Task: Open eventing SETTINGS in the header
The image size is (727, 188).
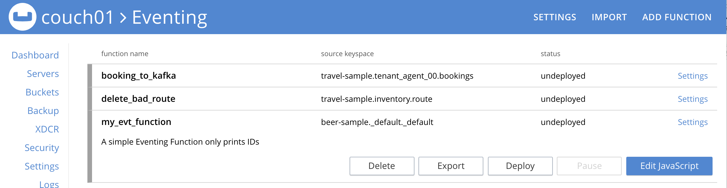Action: coord(555,17)
